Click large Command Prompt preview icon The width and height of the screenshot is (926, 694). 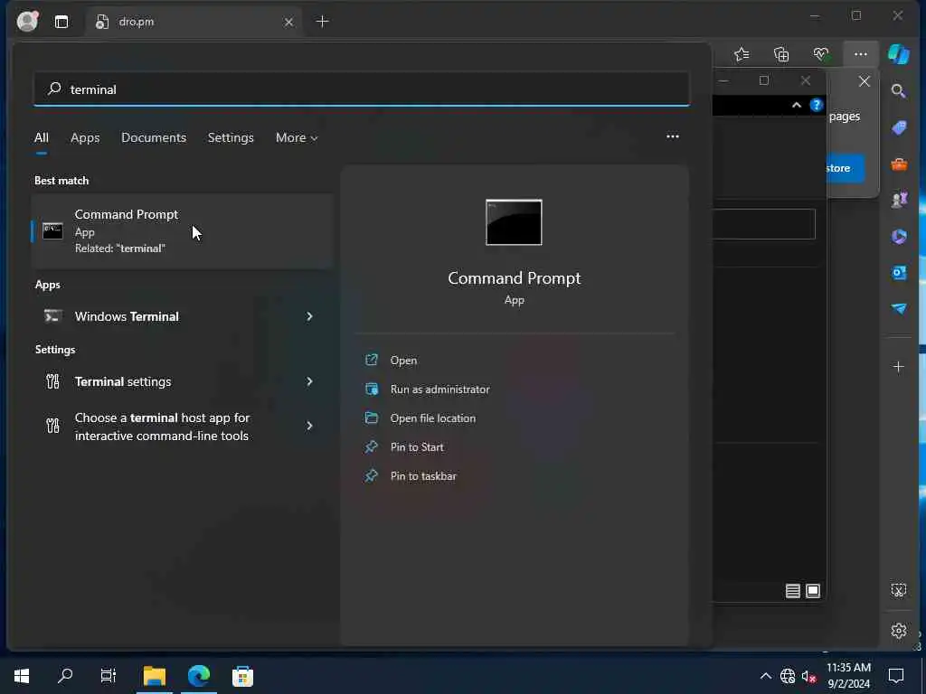[x=514, y=222]
